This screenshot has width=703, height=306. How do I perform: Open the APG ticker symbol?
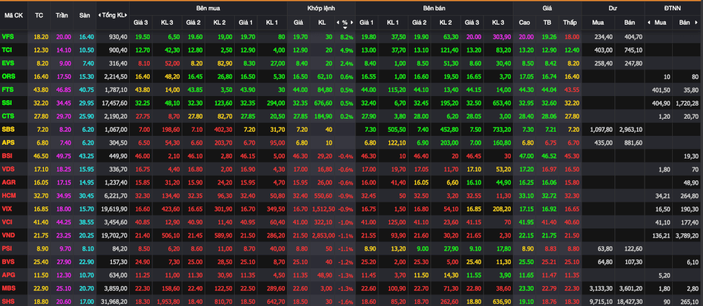8,276
